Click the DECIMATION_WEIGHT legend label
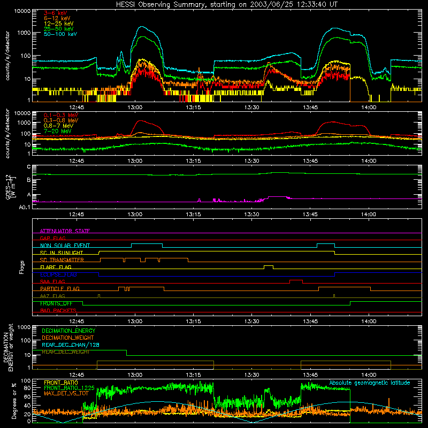428x428 pixels. tap(68, 338)
